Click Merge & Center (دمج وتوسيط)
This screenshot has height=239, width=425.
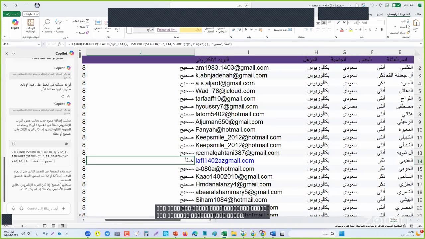click(x=283, y=30)
